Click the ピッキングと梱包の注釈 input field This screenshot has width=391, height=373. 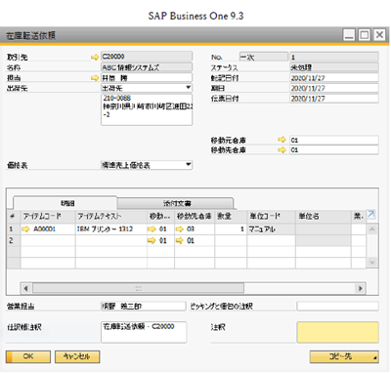click(x=338, y=307)
